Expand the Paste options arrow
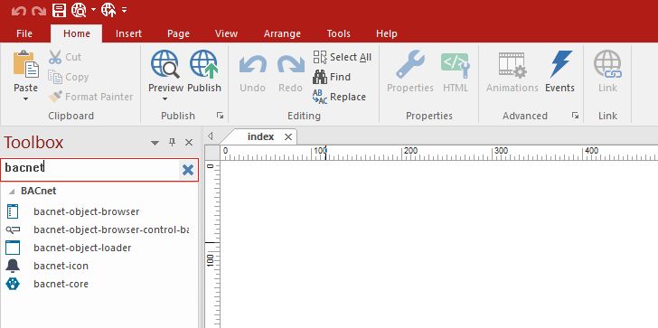Screen dimensions: 658x328 [25, 99]
